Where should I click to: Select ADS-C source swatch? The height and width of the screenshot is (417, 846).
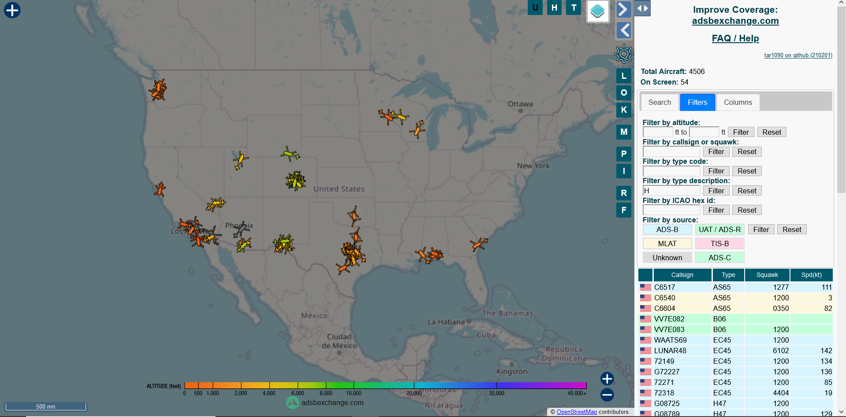(719, 258)
